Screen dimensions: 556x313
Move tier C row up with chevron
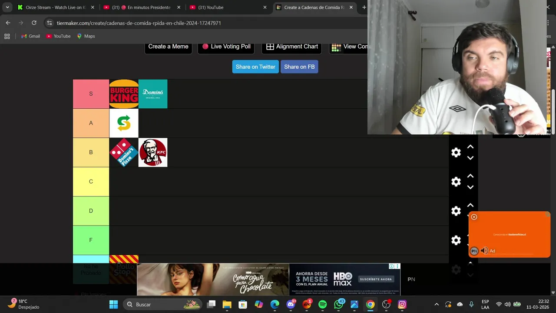coord(470,176)
